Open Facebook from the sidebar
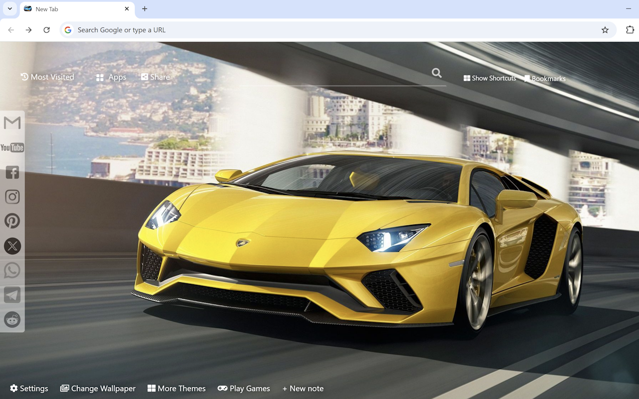Viewport: 639px width, 399px height. [x=12, y=172]
